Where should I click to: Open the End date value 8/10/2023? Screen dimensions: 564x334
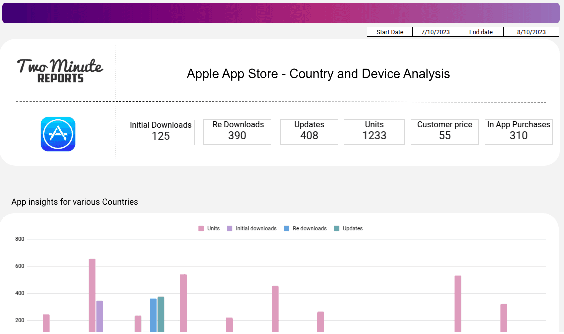pyautogui.click(x=531, y=32)
